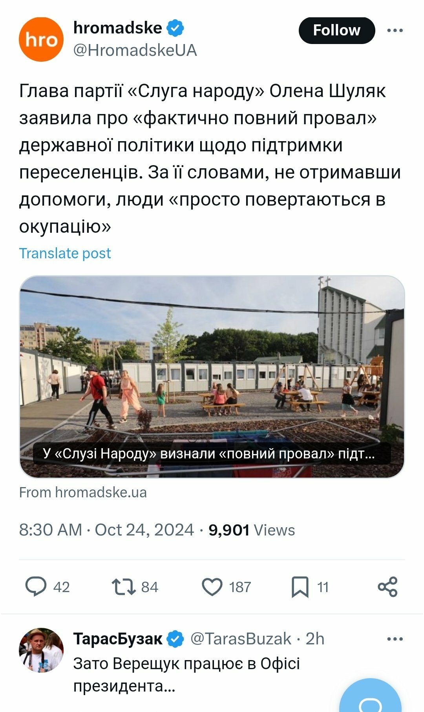
Task: Open the @HromadskeUA handle
Action: (x=135, y=50)
